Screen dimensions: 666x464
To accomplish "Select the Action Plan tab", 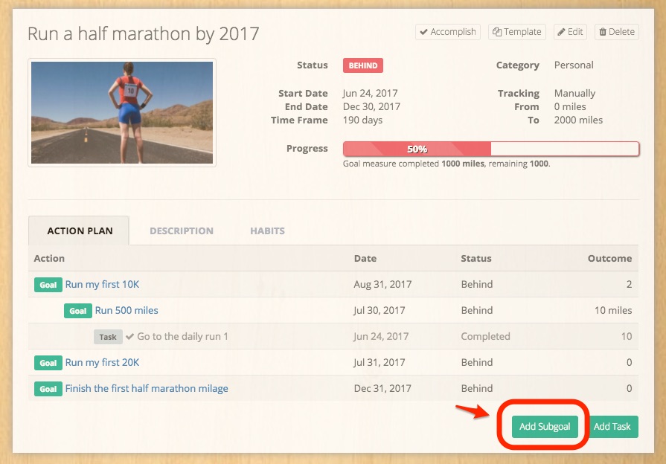I will coord(80,231).
